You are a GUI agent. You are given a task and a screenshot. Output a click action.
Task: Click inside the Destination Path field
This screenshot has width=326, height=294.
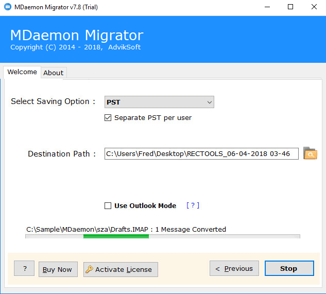[201, 154]
